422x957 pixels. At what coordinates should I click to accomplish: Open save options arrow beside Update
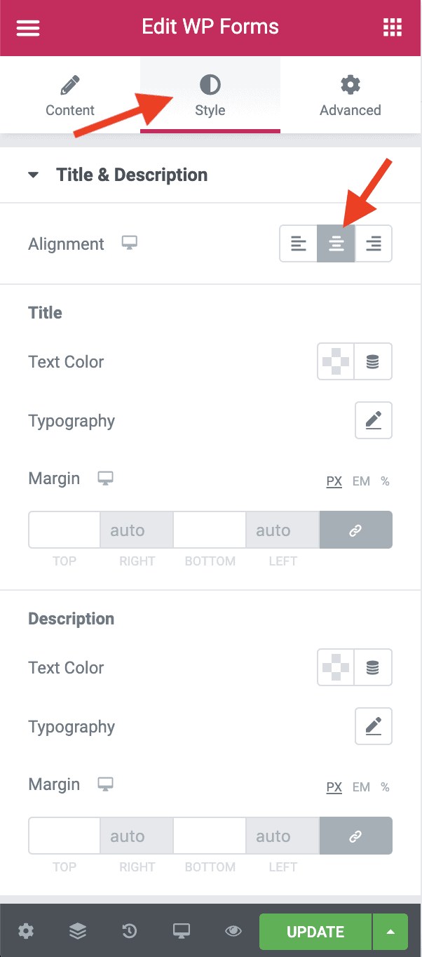390,932
